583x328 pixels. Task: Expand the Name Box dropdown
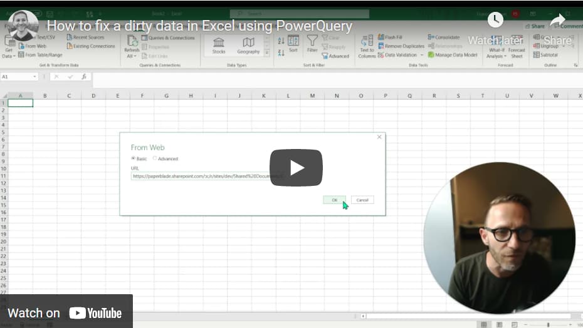click(x=35, y=76)
